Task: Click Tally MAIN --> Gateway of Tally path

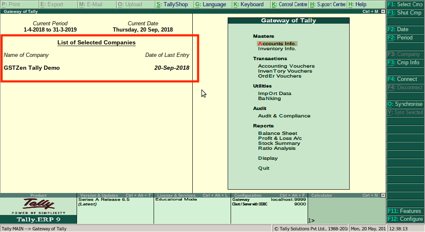Action: click(34, 229)
